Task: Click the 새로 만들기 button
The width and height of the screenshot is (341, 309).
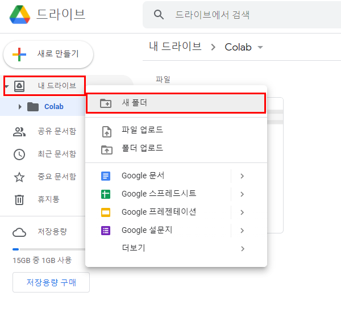Action: [x=48, y=55]
